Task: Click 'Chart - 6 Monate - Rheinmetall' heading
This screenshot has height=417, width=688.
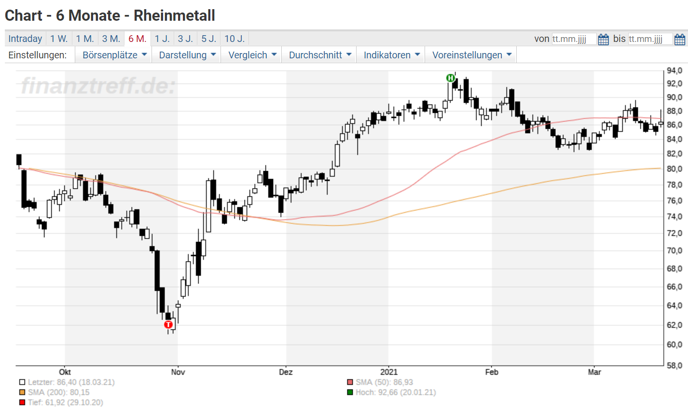Action: (x=110, y=15)
